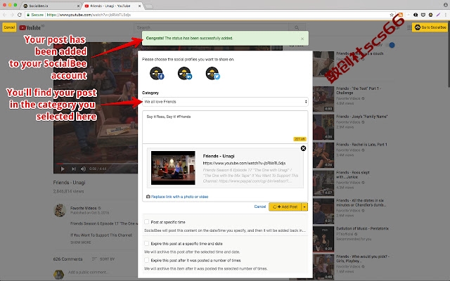
Task: Close the Friends - Unagi YouTube tab
Action: [x=139, y=6]
